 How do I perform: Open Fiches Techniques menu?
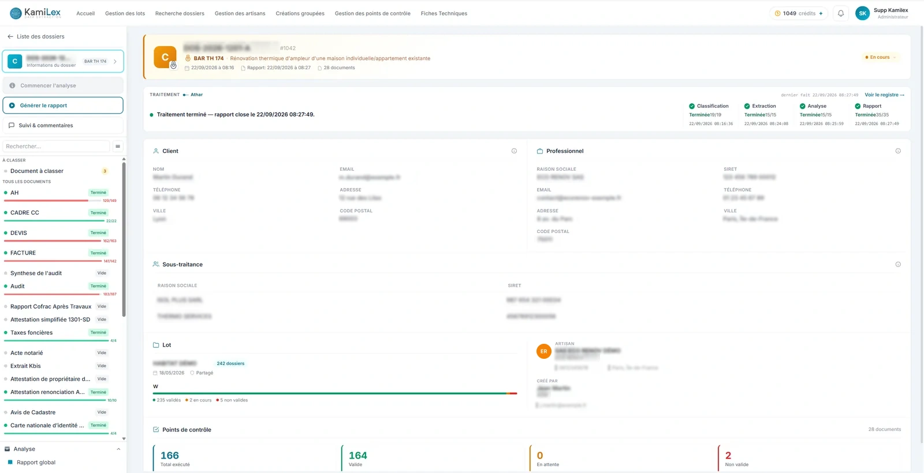[x=444, y=13]
